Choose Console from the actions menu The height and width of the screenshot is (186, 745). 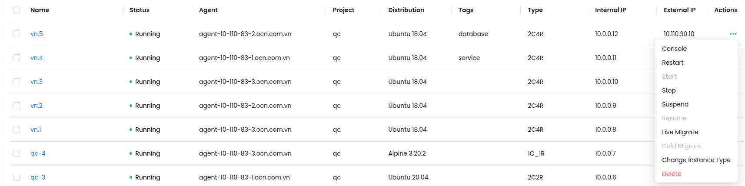(674, 49)
